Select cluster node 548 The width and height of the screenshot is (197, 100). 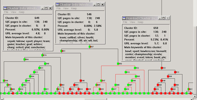[132, 81]
